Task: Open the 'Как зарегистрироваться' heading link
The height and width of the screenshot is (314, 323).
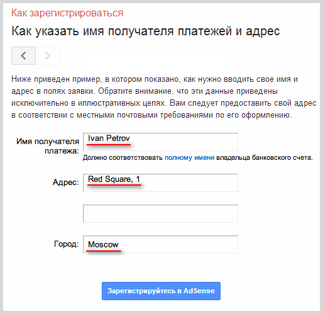Action: point(67,13)
